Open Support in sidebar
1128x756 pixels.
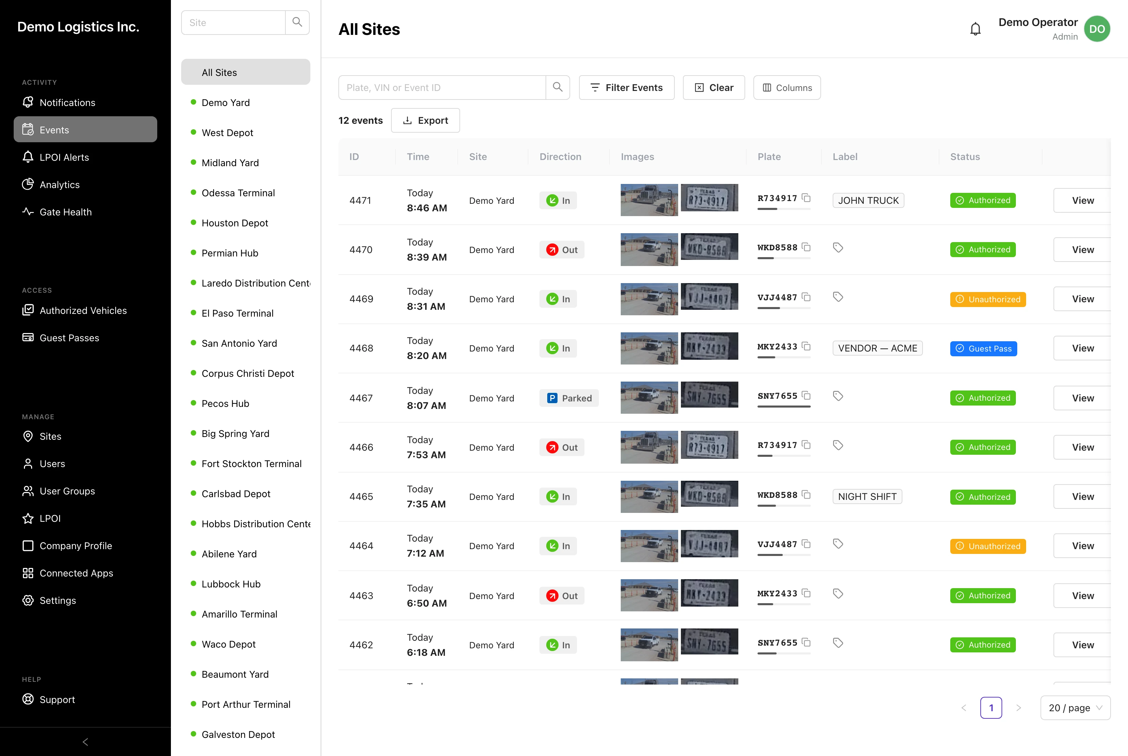(85, 699)
